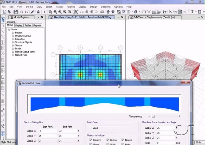Expand the Loads tree node

[13, 49]
